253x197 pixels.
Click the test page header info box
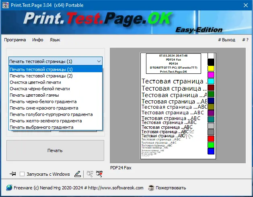[173, 63]
